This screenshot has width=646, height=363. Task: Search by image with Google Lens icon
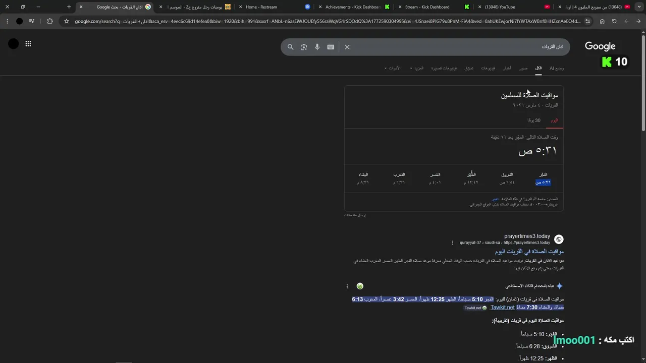[304, 47]
